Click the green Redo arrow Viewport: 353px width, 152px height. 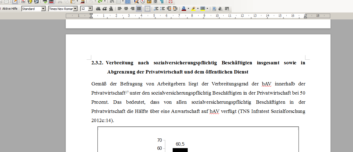pos(100,1)
